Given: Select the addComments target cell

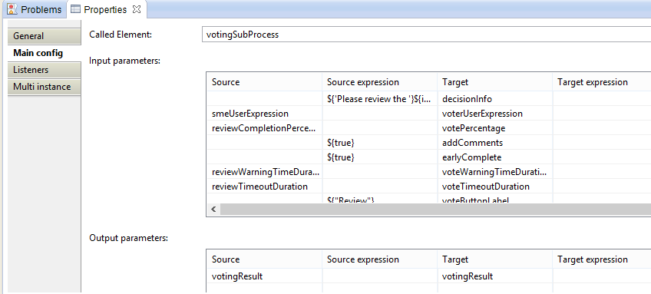Looking at the screenshot, I should pos(494,143).
